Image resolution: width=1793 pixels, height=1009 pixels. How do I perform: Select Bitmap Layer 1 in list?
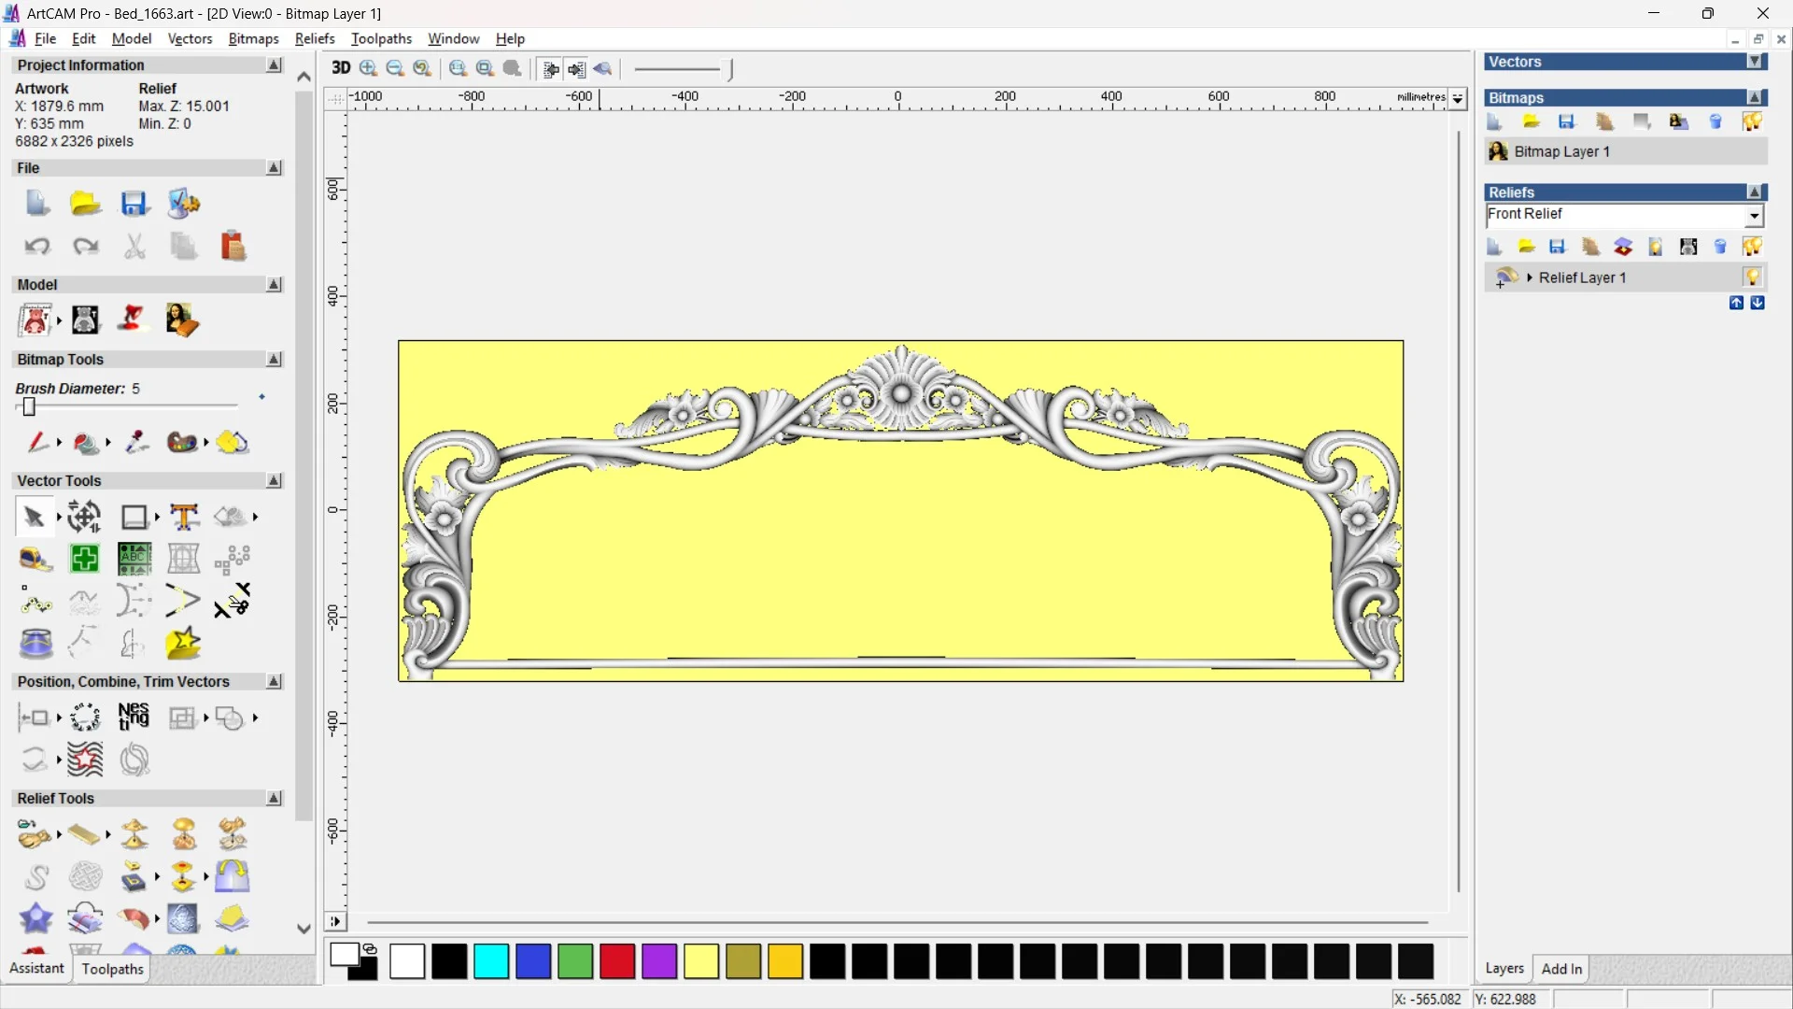tap(1561, 151)
